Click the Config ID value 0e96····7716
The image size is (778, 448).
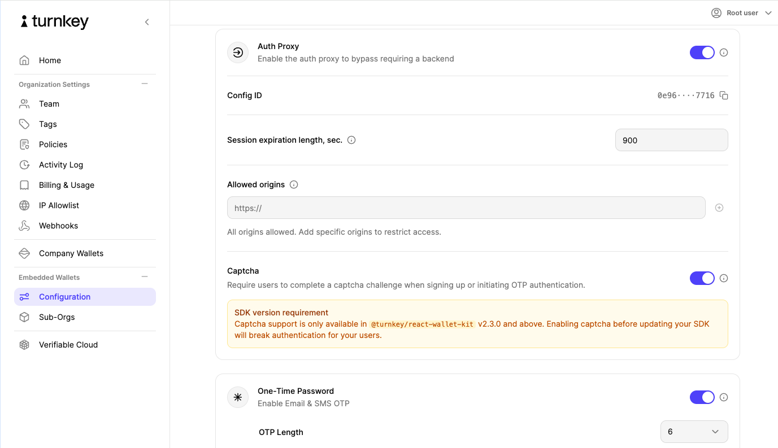pyautogui.click(x=686, y=95)
